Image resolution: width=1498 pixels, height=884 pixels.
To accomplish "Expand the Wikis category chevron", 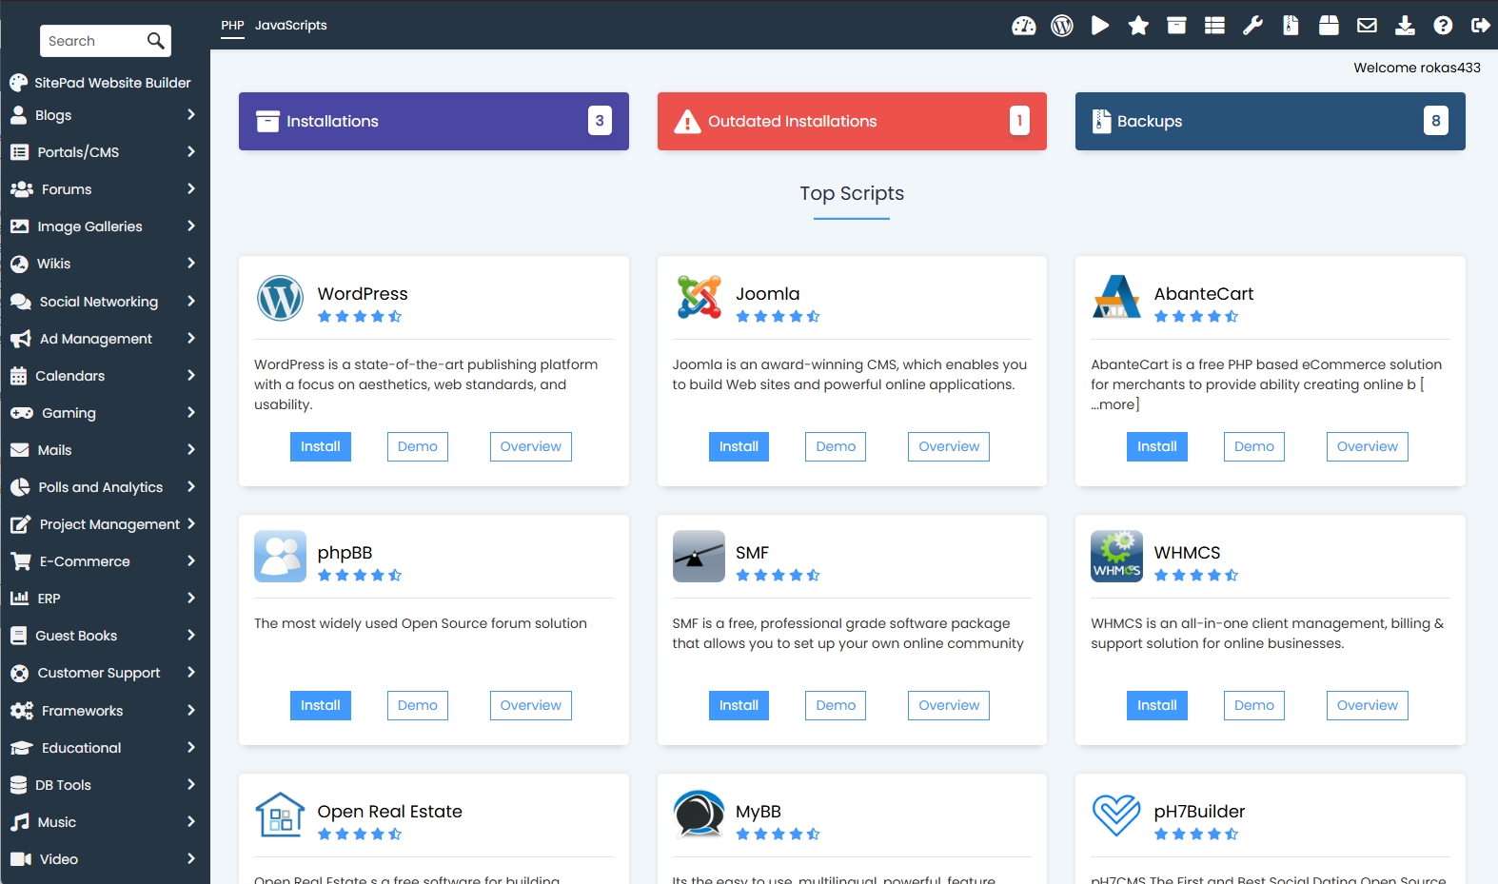I will click(191, 263).
